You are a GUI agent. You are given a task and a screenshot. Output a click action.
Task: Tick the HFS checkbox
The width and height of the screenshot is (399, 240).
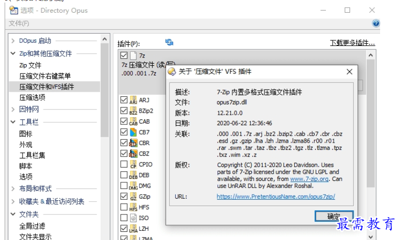[x=124, y=207]
